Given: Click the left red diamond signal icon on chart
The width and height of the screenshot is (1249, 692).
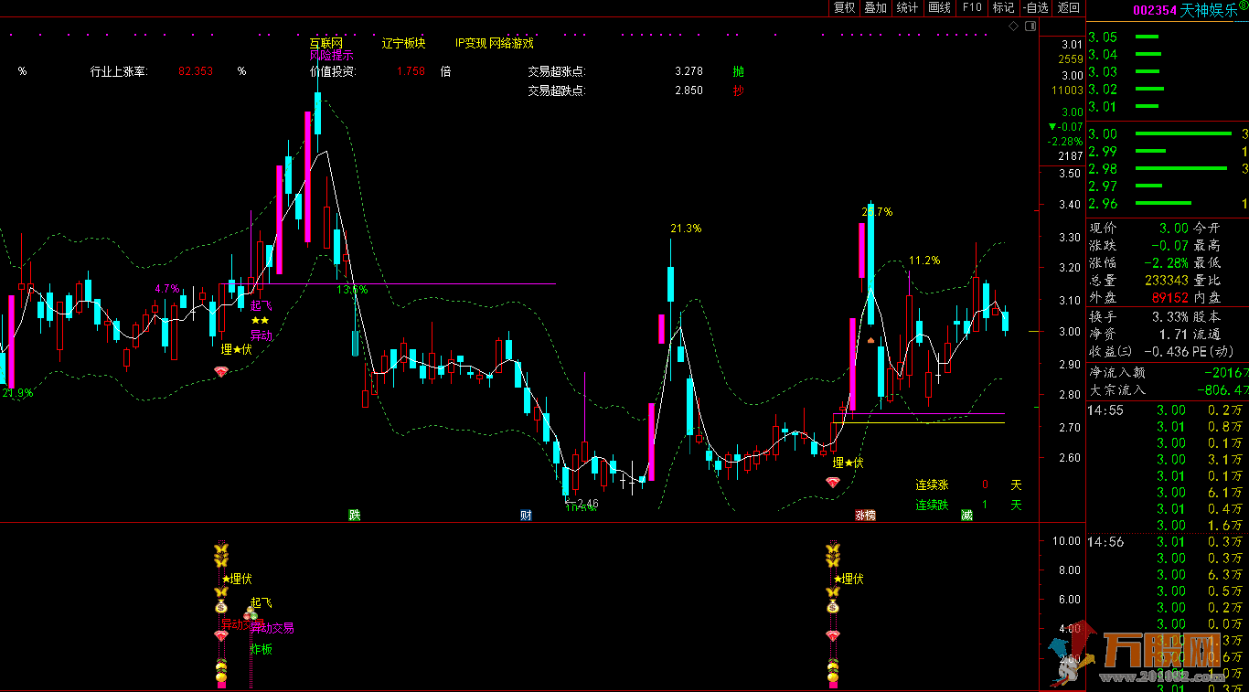Looking at the screenshot, I should click(220, 371).
